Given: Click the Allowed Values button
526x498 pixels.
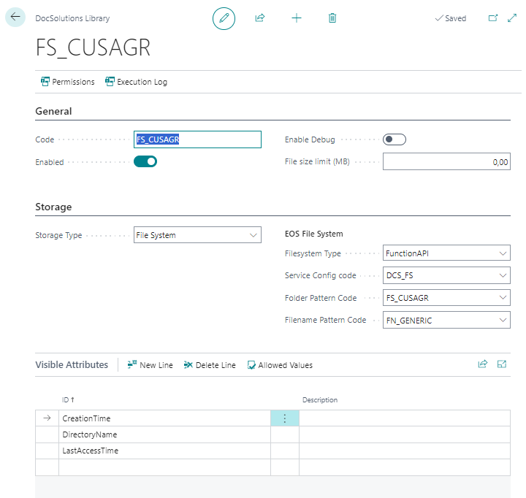Looking at the screenshot, I should [279, 365].
